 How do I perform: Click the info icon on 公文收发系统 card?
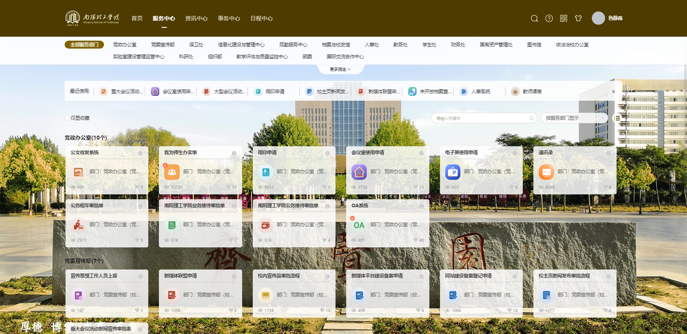click(x=140, y=153)
